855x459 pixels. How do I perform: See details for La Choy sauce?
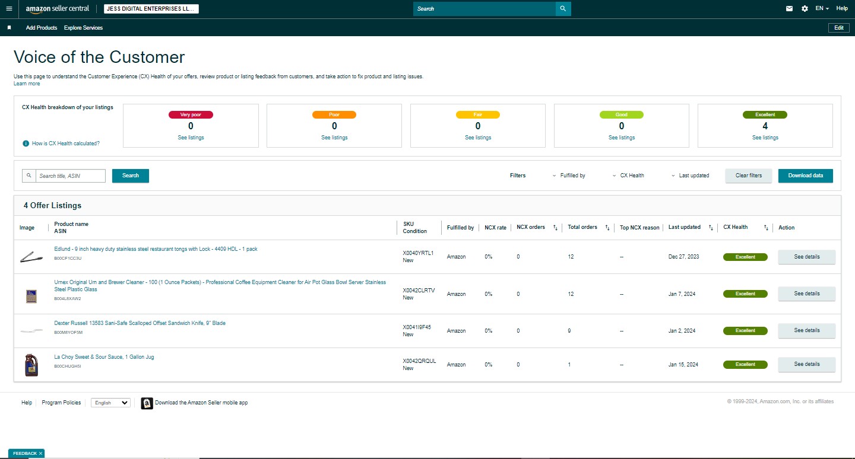click(x=807, y=364)
